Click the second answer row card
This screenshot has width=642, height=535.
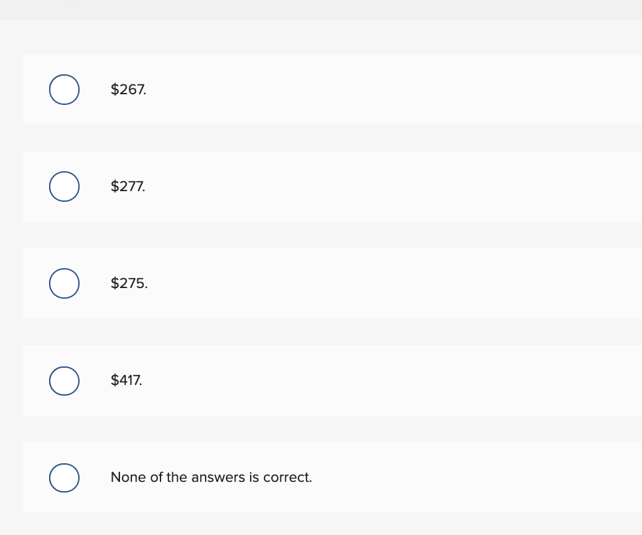click(332, 187)
